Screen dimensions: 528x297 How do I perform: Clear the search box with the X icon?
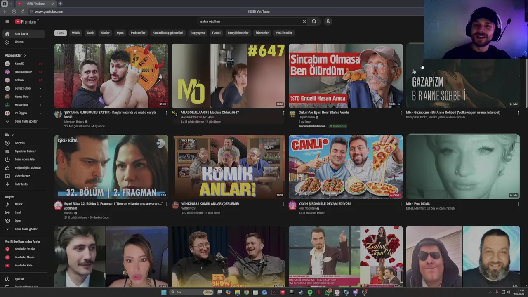tap(304, 21)
